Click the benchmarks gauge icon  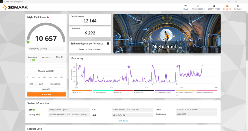(198, 6)
